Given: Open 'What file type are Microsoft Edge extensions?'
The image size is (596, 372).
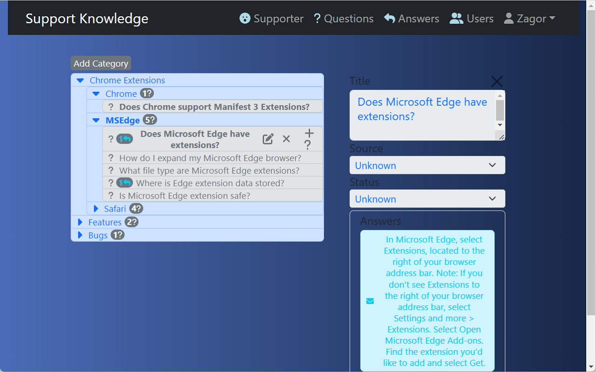Looking at the screenshot, I should (x=209, y=171).
